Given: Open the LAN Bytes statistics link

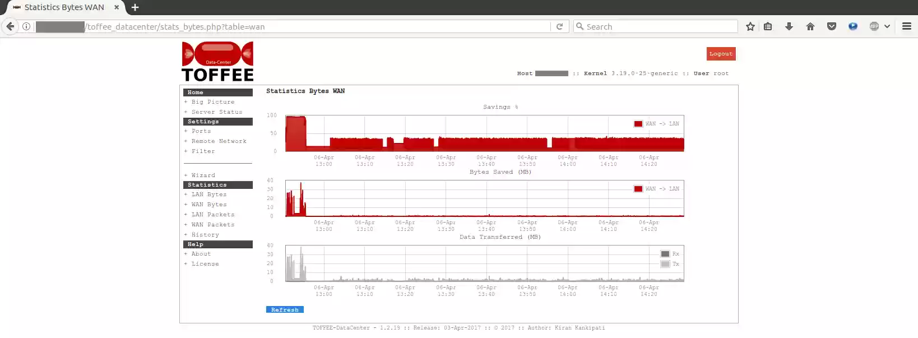Looking at the screenshot, I should pos(209,195).
